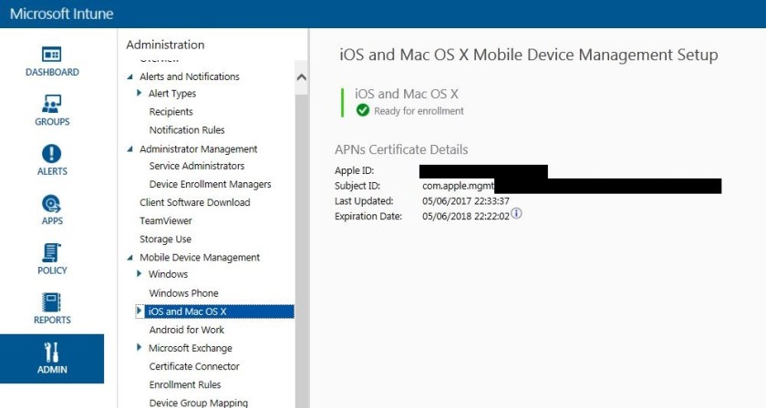Collapse the Mobile Device Management node
The height and width of the screenshot is (408, 766).
(x=129, y=258)
